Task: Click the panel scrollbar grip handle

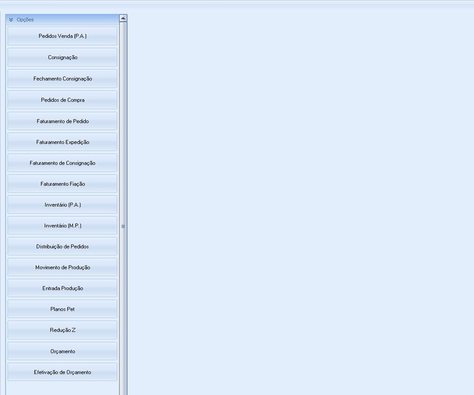Action: pos(123,226)
